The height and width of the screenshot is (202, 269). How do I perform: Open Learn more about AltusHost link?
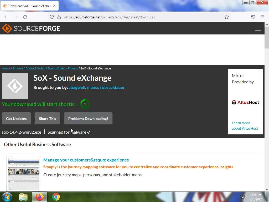pos(245,125)
